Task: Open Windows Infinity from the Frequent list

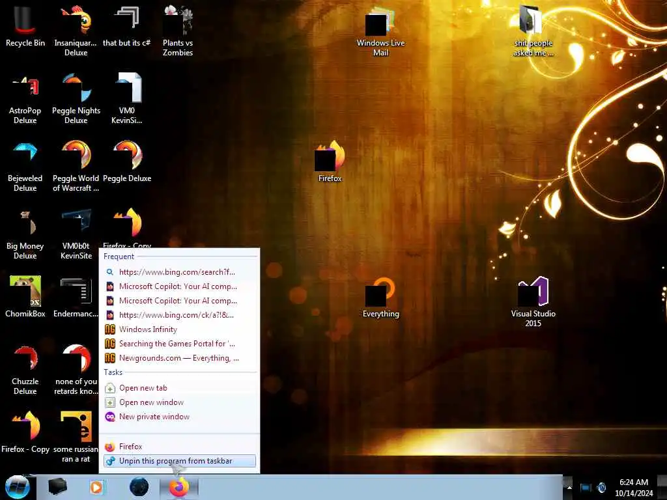Action: [179, 329]
